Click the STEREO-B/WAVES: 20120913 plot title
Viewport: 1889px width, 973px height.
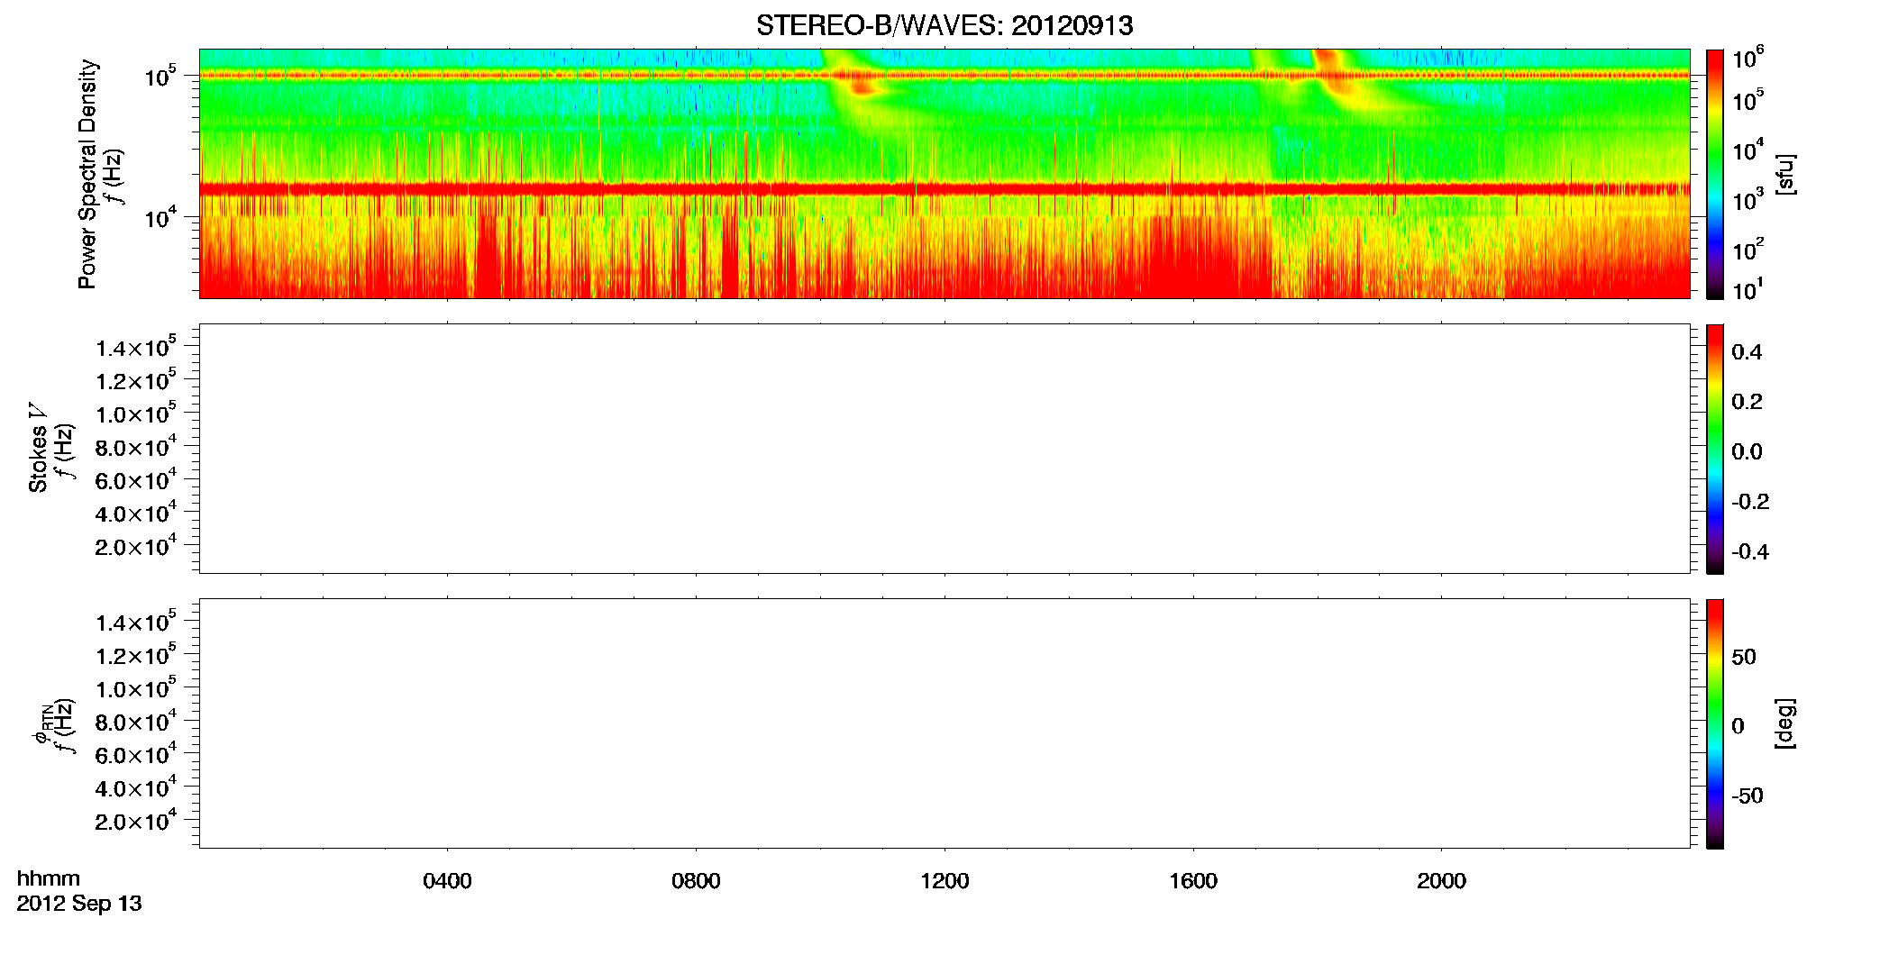pos(944,25)
